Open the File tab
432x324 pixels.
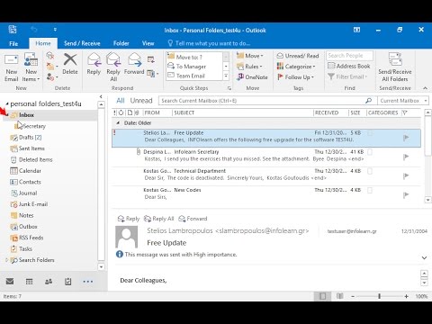(13, 43)
